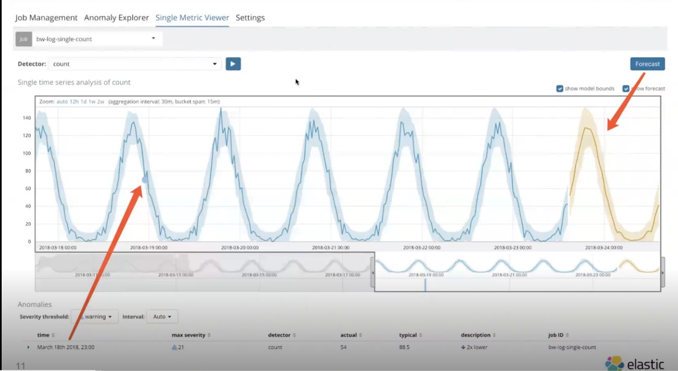Image resolution: width=678 pixels, height=371 pixels.
Task: Sort anomalies by max severity column
Action: 191,335
